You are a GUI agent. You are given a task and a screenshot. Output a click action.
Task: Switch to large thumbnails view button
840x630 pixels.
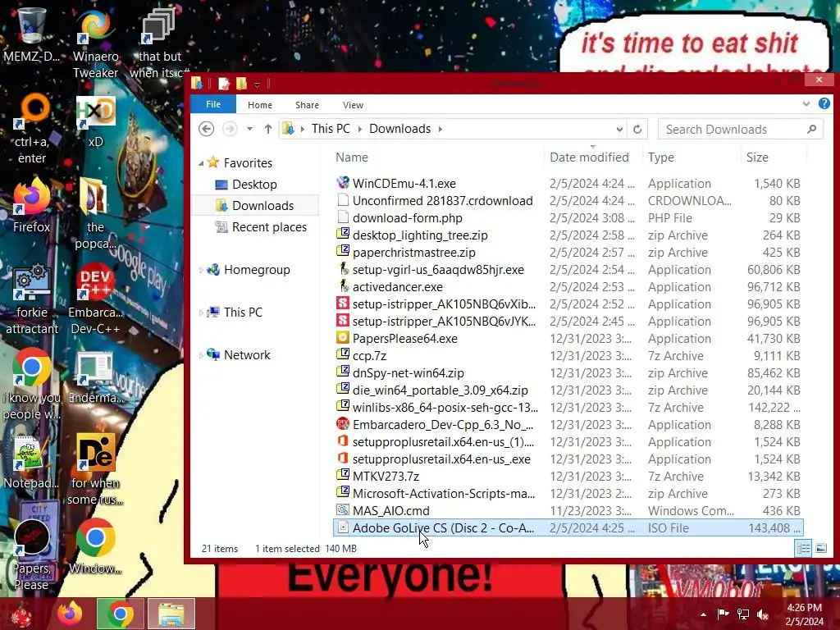click(x=820, y=548)
